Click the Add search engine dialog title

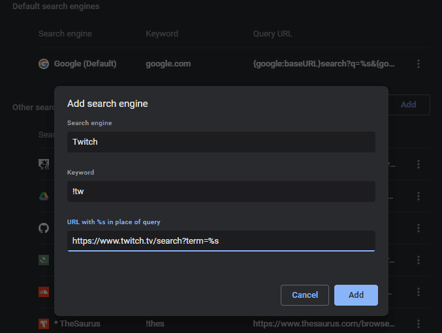(x=108, y=104)
